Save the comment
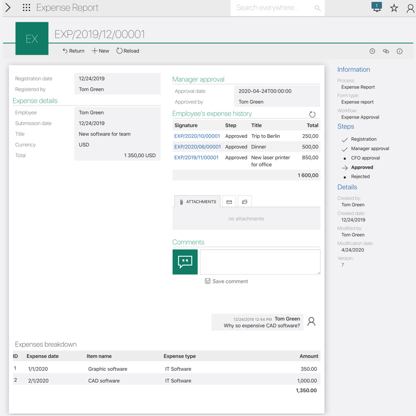416x416 pixels. click(226, 281)
